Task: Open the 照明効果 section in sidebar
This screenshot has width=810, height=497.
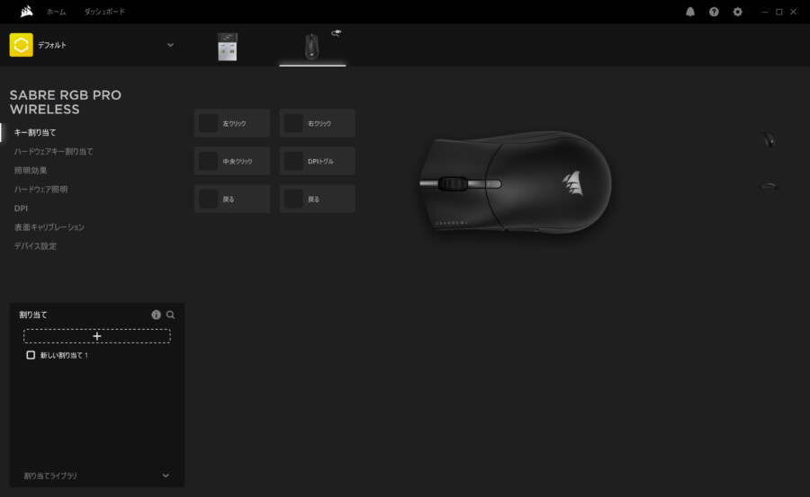Action: [x=31, y=170]
